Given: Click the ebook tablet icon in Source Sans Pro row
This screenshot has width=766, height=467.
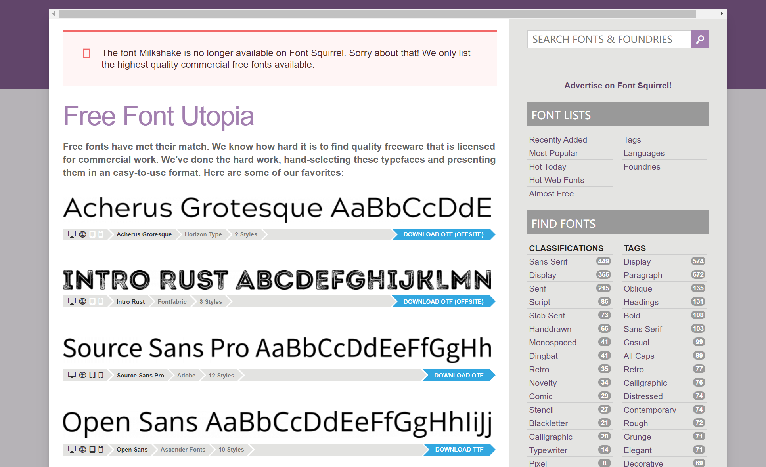Looking at the screenshot, I should click(x=92, y=375).
